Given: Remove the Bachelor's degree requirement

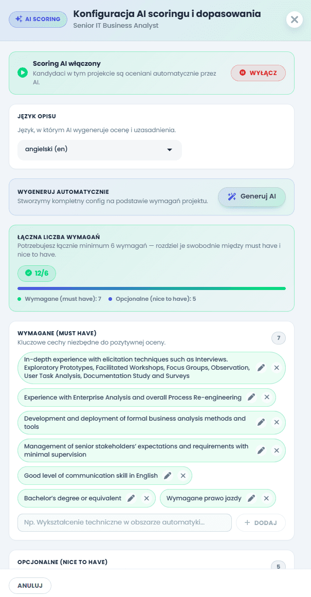Looking at the screenshot, I should 147,498.
